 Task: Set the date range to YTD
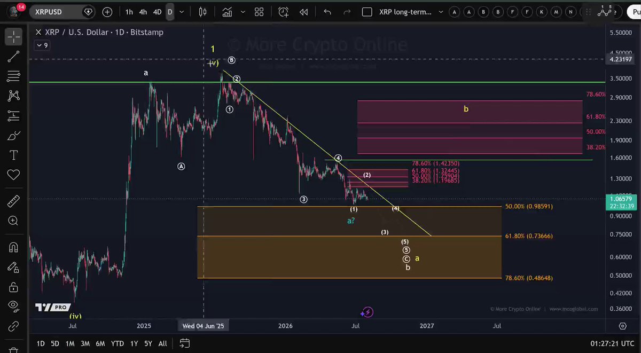click(118, 344)
